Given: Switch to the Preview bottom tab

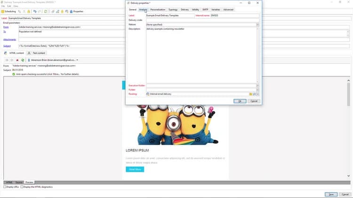Looking at the screenshot, I should coord(29,182).
